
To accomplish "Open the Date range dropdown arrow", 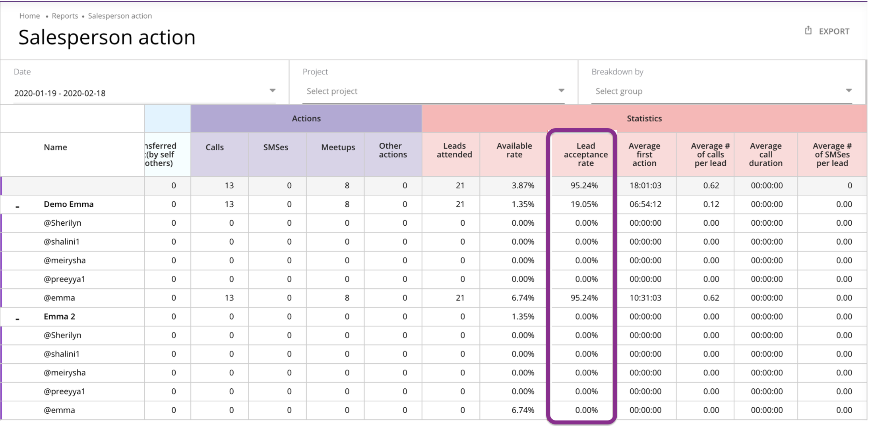I will coord(272,91).
